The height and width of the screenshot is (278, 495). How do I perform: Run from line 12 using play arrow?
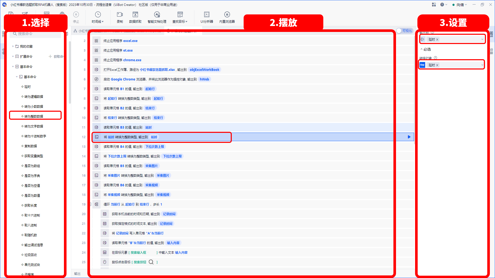point(409,137)
